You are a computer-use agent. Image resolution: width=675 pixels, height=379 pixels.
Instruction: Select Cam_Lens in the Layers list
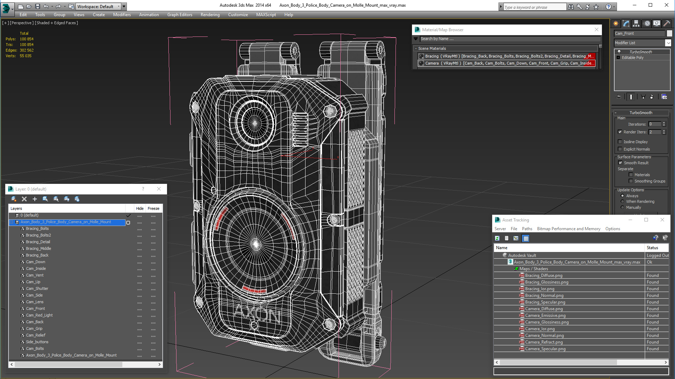(x=34, y=302)
